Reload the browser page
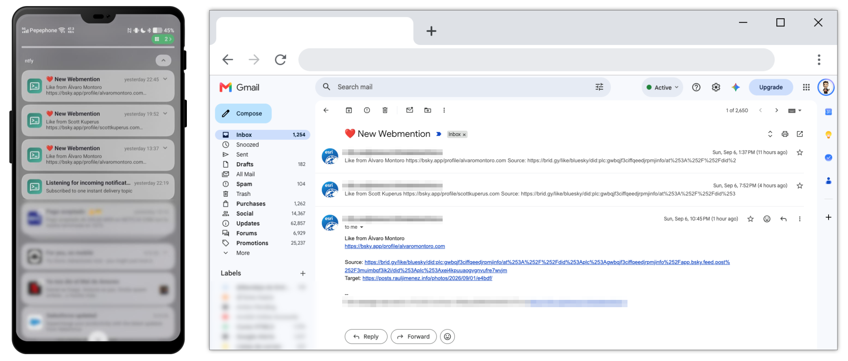 point(281,60)
